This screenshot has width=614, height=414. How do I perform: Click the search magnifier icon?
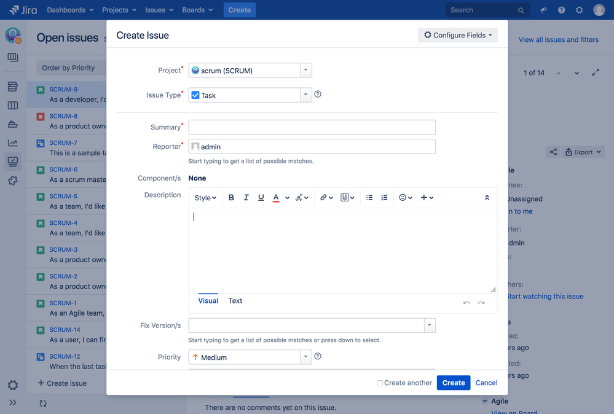pos(521,10)
